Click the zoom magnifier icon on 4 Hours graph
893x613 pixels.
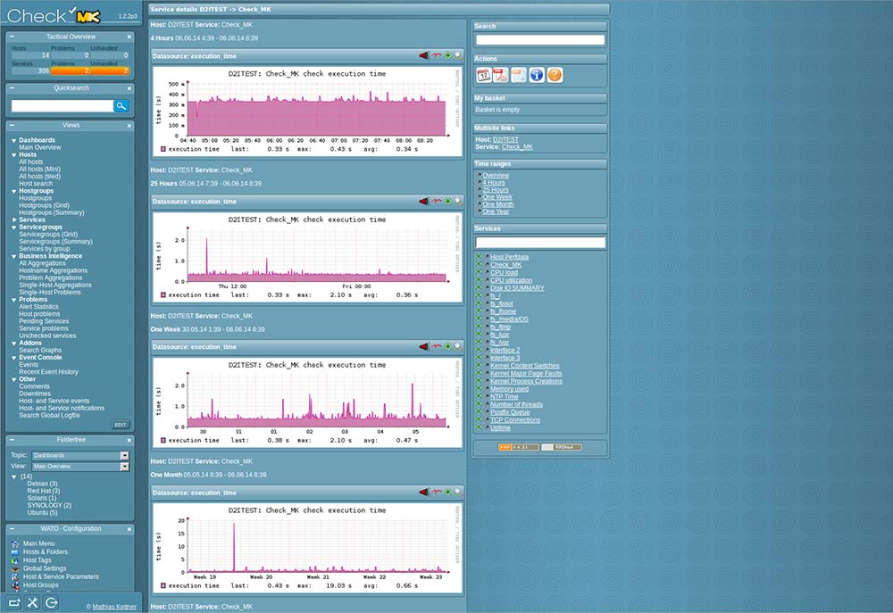click(458, 56)
